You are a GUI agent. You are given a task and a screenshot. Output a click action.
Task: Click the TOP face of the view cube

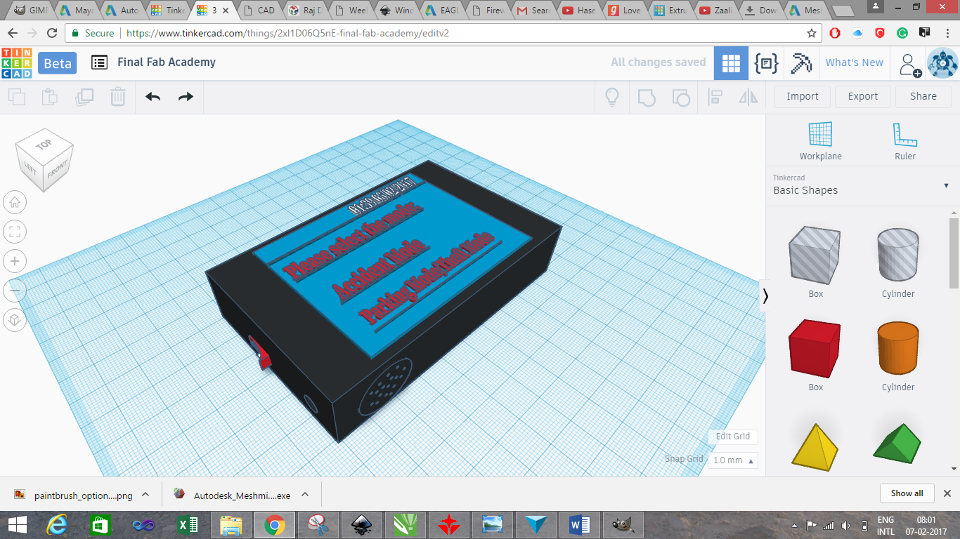tap(44, 145)
